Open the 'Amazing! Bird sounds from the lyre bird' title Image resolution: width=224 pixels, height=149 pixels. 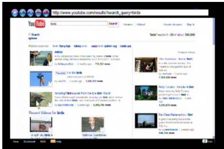82,93
